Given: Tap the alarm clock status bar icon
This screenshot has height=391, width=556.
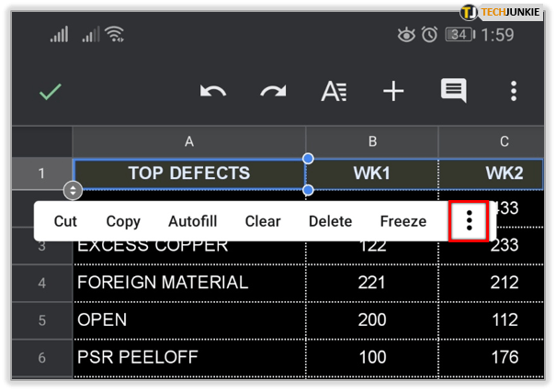Looking at the screenshot, I should 429,35.
